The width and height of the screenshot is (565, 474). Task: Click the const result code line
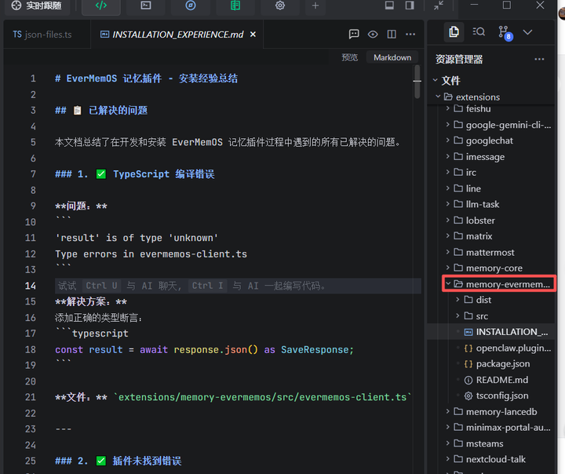click(x=204, y=350)
